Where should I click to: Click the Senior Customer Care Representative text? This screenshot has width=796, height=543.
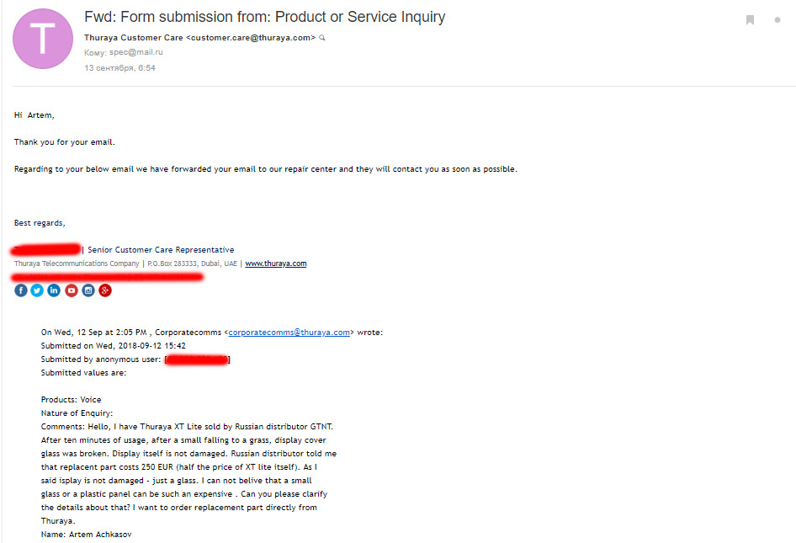161,250
